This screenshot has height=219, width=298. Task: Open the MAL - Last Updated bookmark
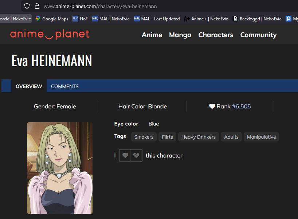(157, 19)
